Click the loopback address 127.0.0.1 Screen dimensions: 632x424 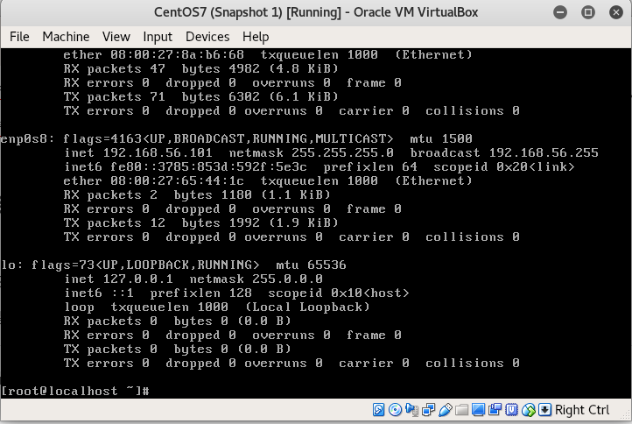[137, 279]
